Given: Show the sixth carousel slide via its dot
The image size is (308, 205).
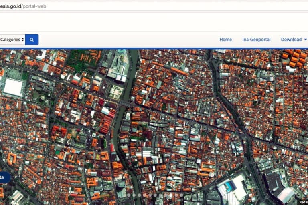Looking at the screenshot, I should [155, 195].
